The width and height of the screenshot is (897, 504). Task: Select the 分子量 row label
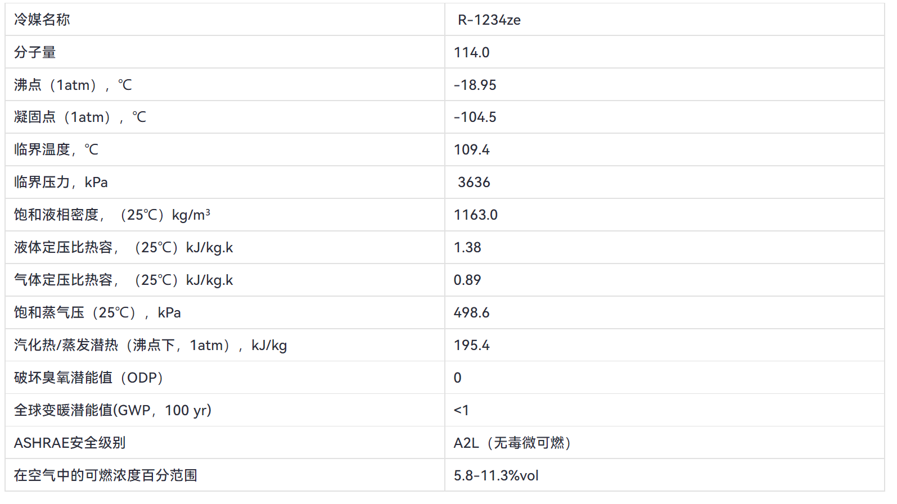35,52
